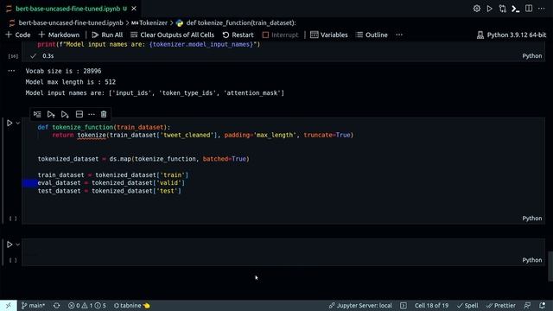Click tabnine status bar item

tap(131, 305)
